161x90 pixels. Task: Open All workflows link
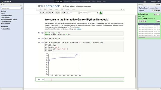coord(6,29)
